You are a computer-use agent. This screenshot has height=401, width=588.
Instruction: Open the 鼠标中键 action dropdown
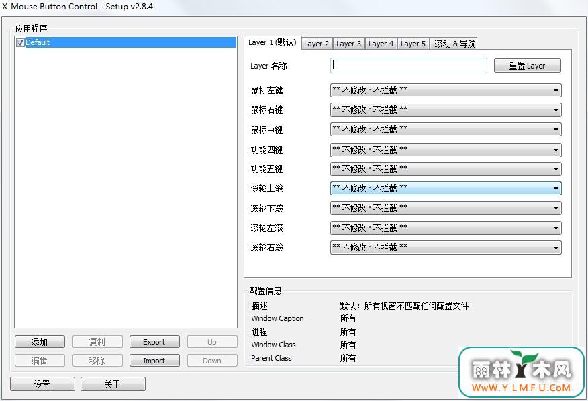point(446,130)
